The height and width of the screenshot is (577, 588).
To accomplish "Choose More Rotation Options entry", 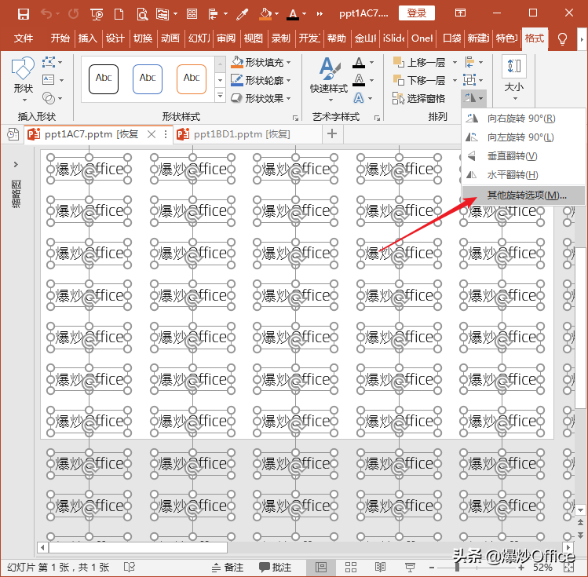I will 523,195.
